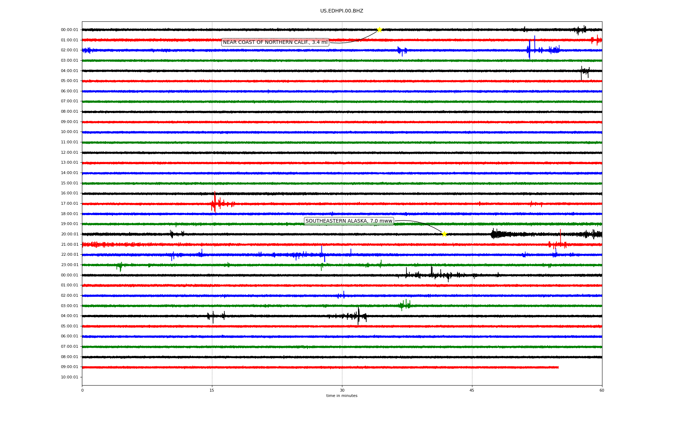Viewport: 684px width, 428px height.
Task: Click the Northern Calif. 3.4 ml label
Action: click(x=275, y=42)
